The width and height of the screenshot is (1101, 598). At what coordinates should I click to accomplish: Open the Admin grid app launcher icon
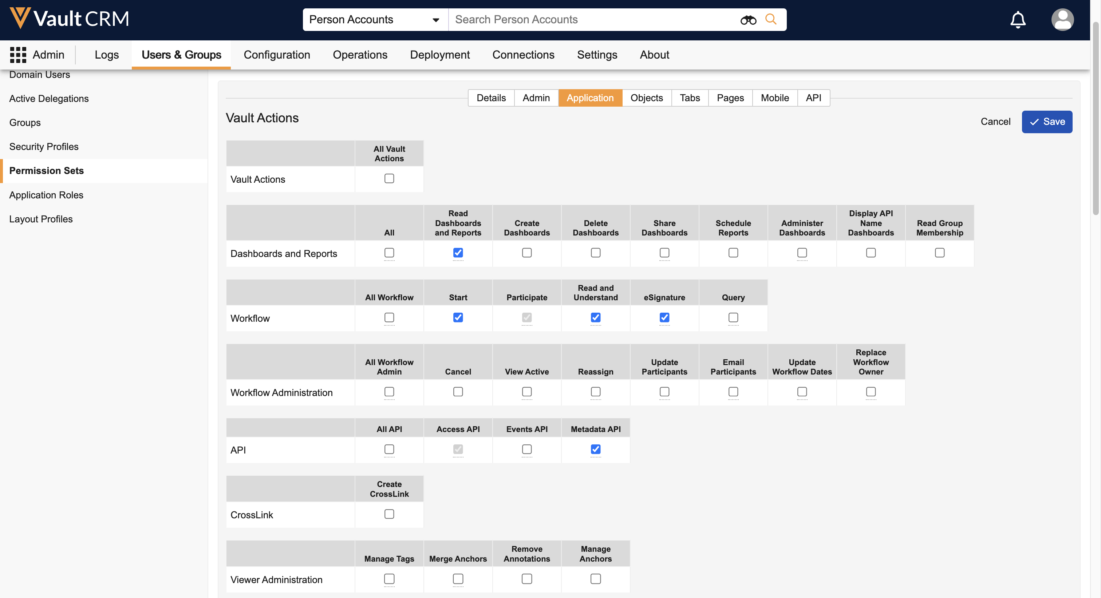18,55
